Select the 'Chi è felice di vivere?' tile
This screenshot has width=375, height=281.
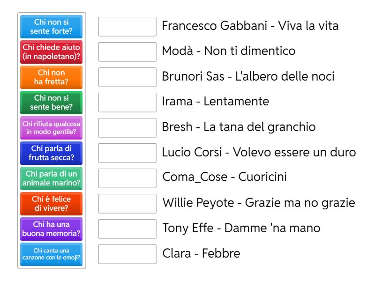[x=52, y=204]
